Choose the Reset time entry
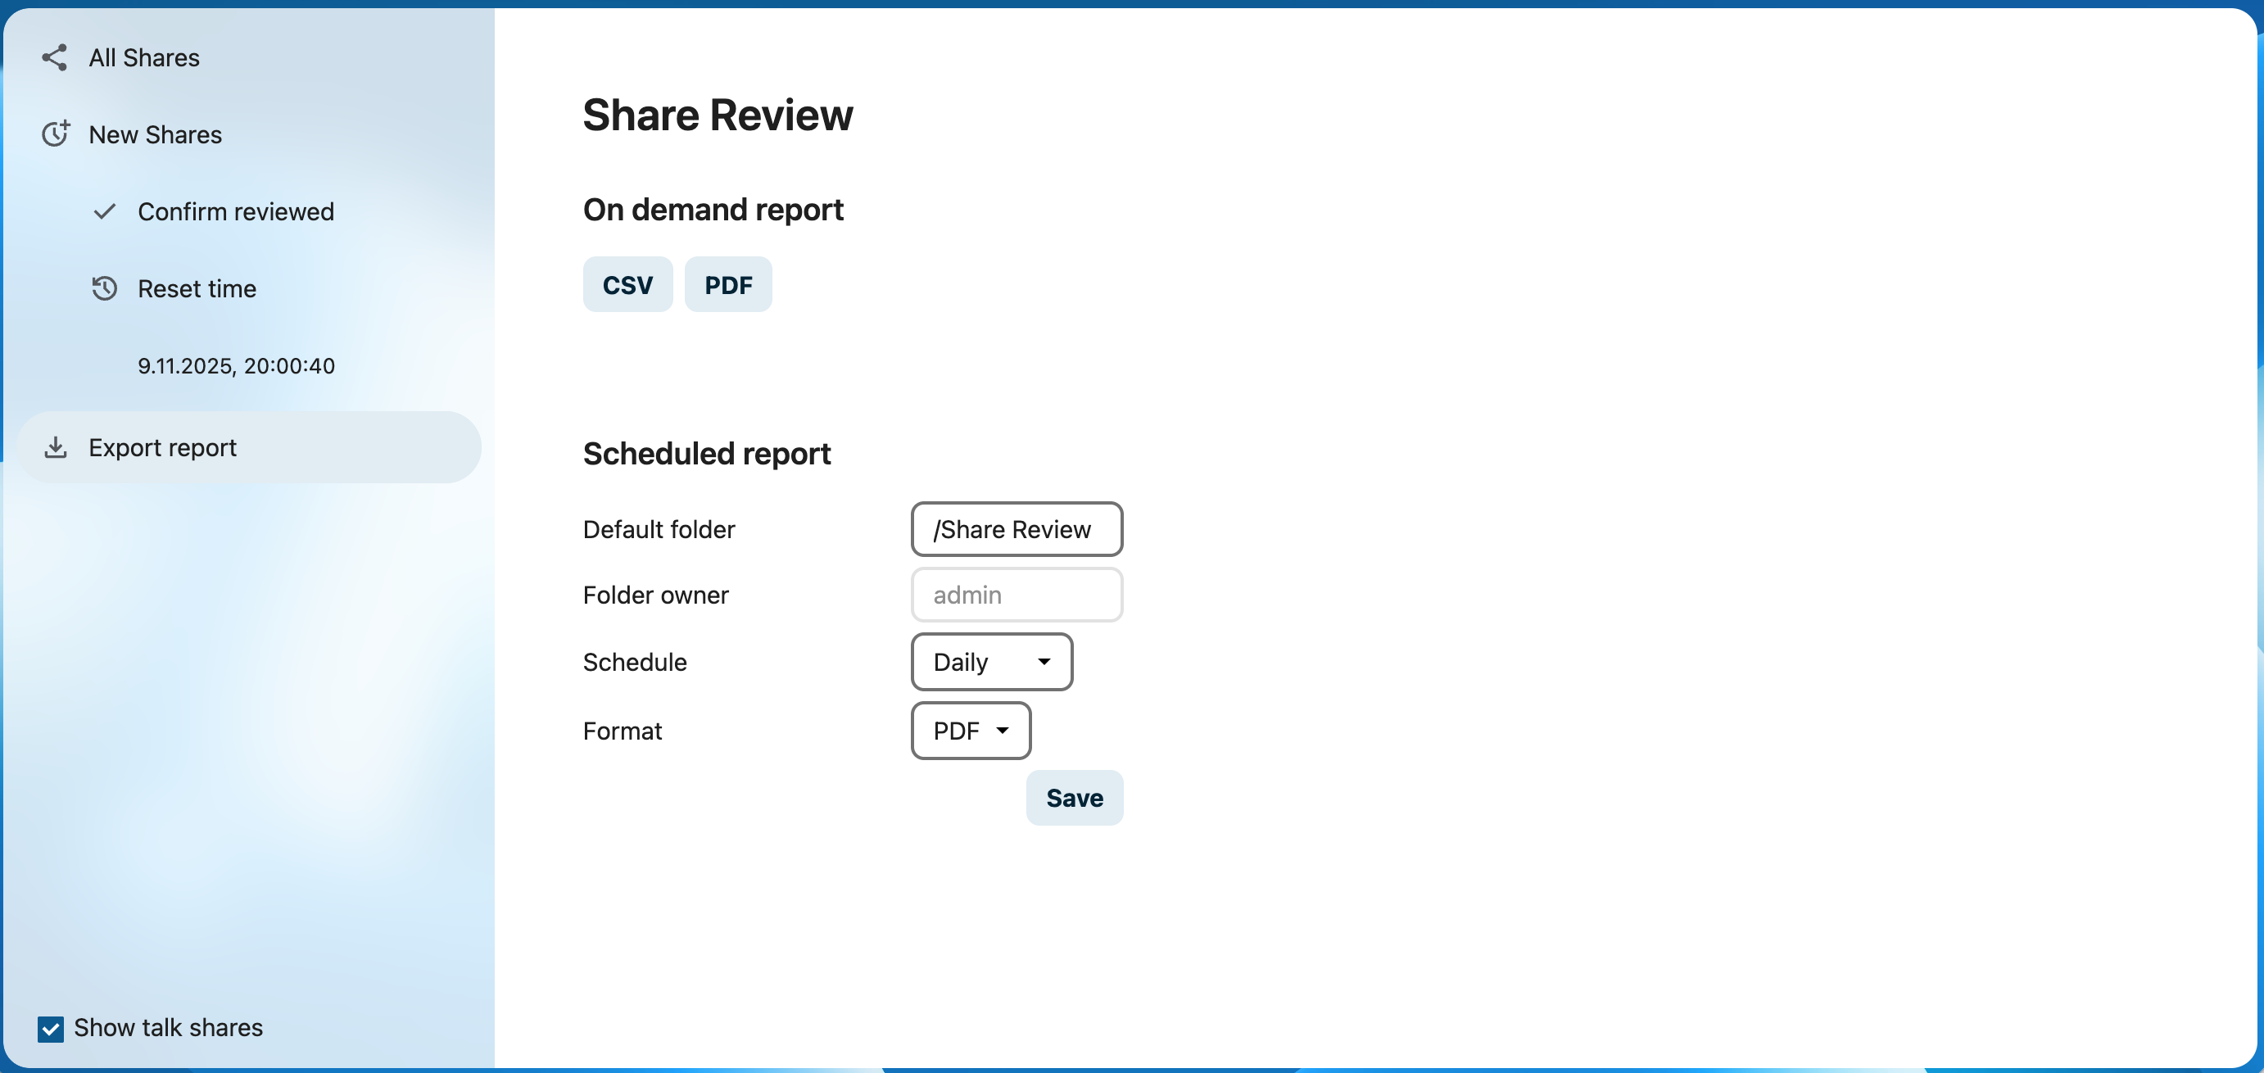 (x=197, y=288)
